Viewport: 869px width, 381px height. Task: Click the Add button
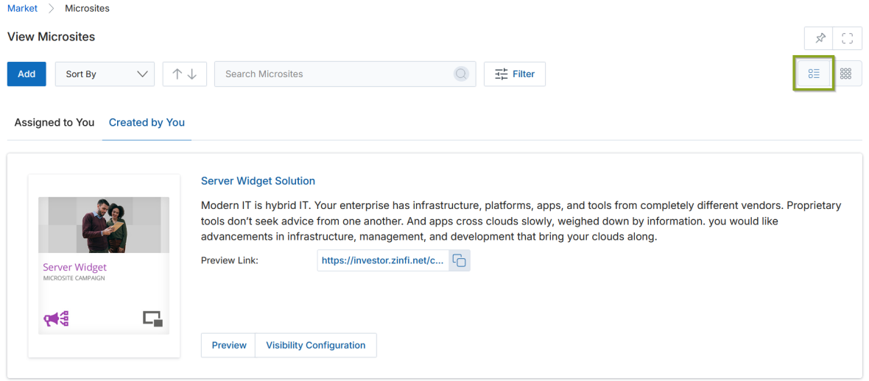pos(27,74)
